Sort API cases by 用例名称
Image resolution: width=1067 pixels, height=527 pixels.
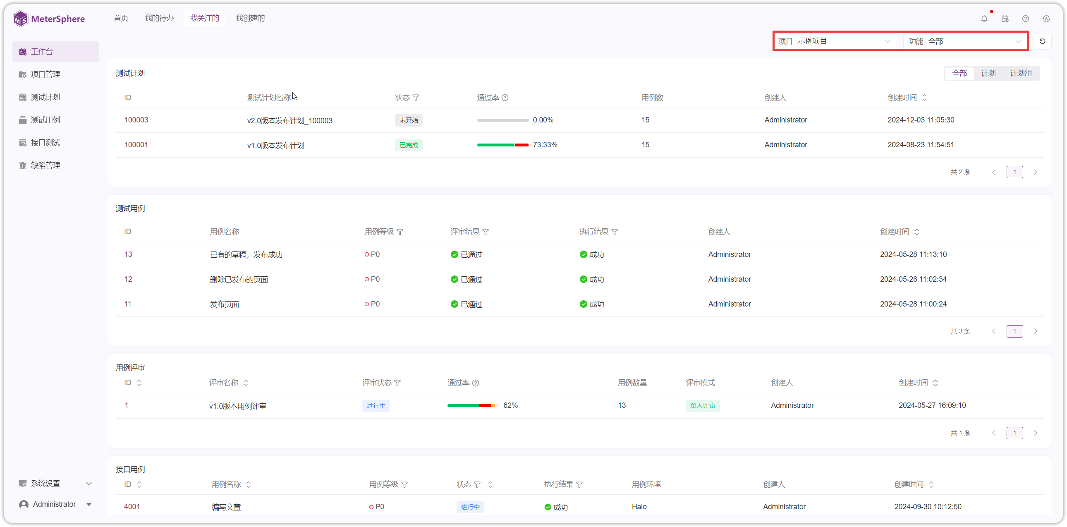click(249, 485)
